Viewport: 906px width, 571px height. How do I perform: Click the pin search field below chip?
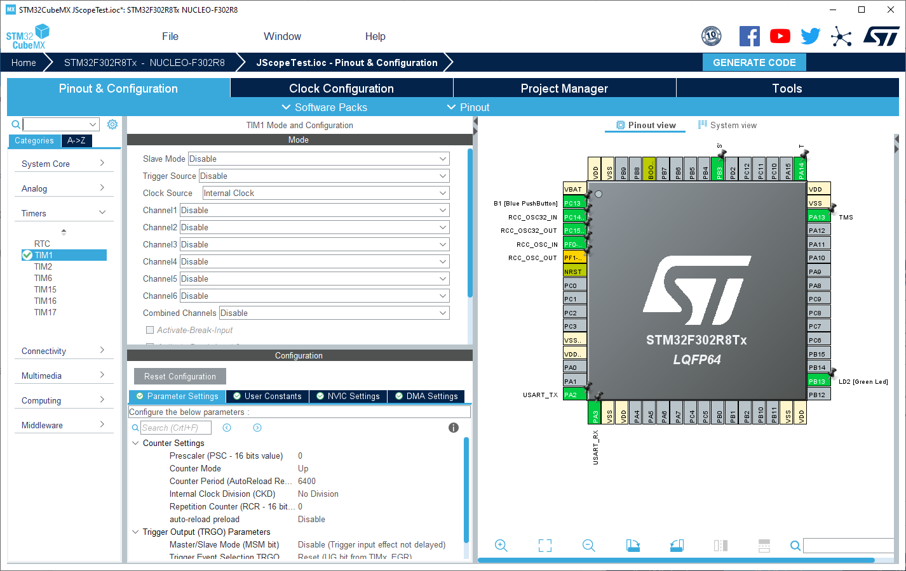coord(849,546)
